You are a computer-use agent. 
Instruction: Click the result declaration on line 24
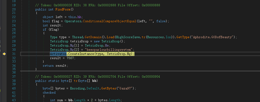tap(56, 25)
